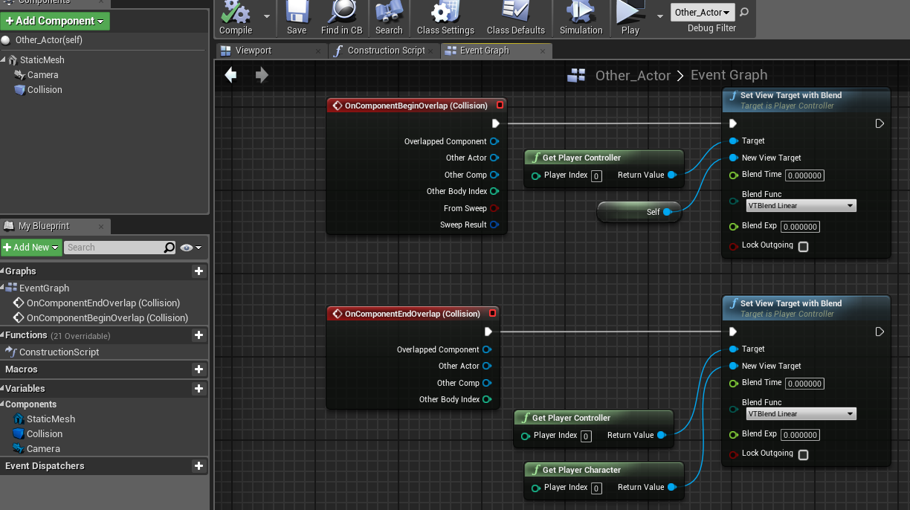Toggle Lock Outgoing on lower Set View Target node
The height and width of the screenshot is (510, 910).
(x=803, y=454)
